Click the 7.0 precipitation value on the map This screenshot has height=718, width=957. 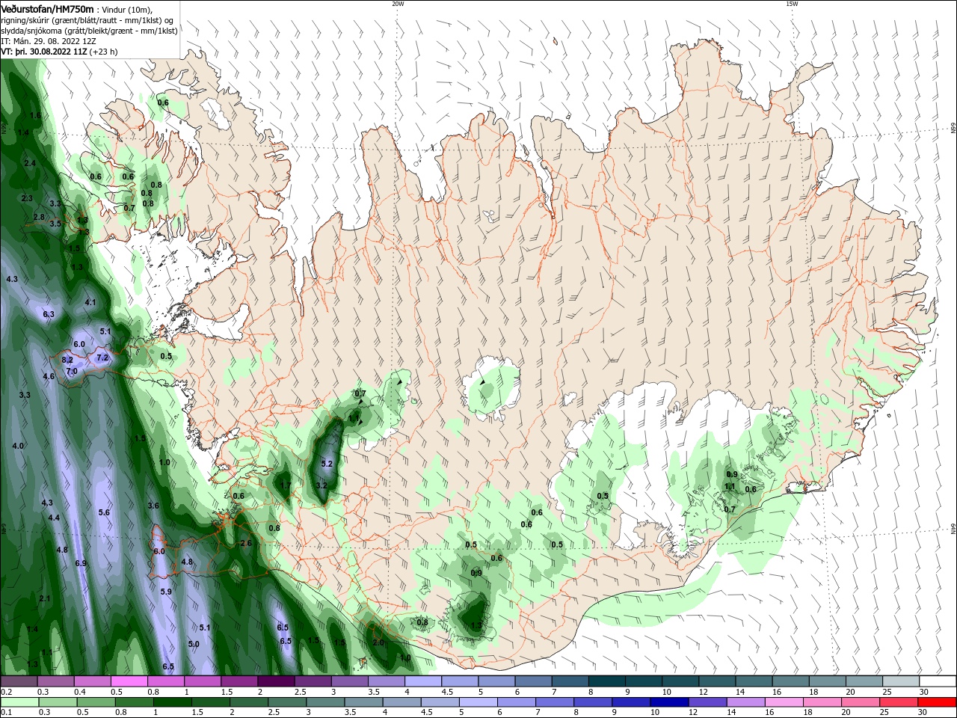point(72,371)
